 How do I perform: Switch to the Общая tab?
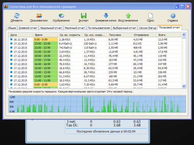12,28
